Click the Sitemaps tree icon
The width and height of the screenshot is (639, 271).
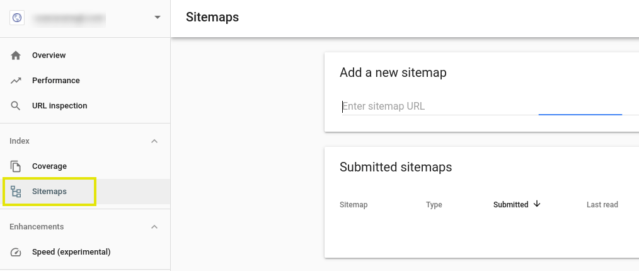(16, 192)
